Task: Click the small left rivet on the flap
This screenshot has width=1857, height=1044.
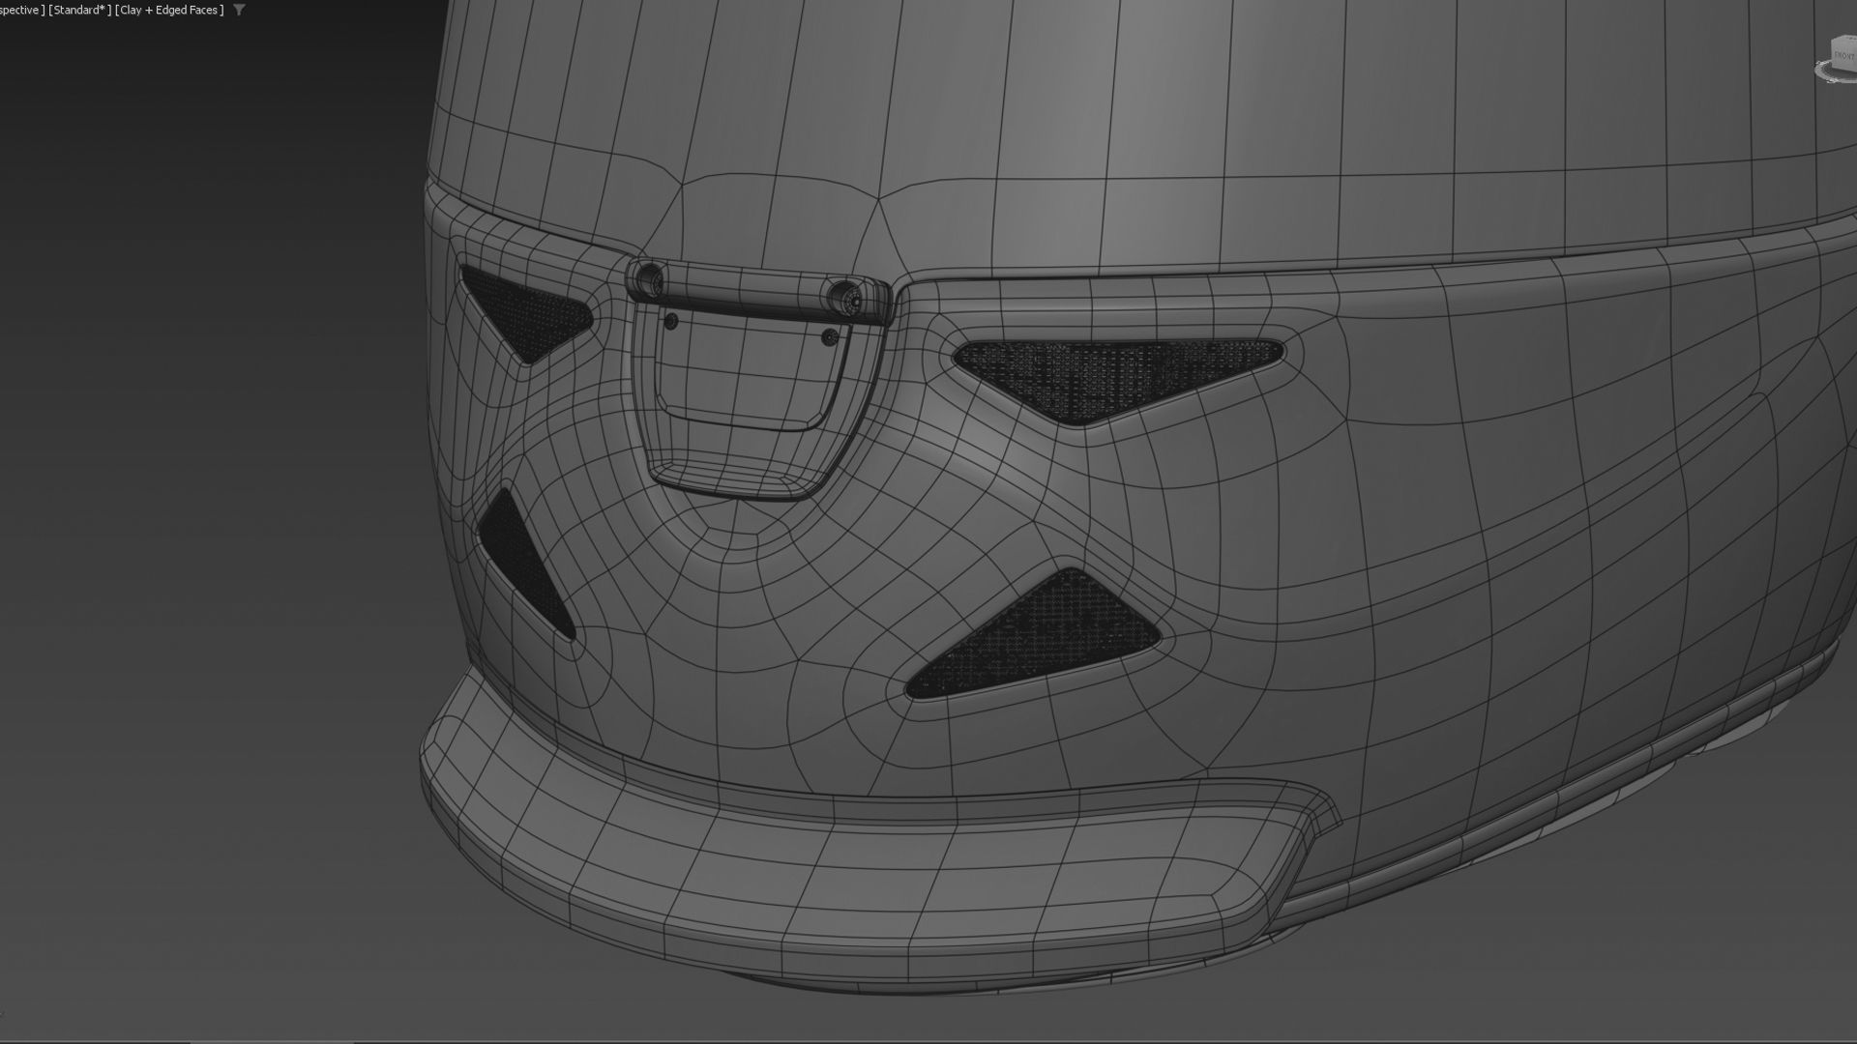Action: (671, 320)
